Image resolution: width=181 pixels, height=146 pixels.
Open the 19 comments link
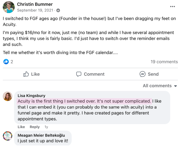tap(164, 62)
